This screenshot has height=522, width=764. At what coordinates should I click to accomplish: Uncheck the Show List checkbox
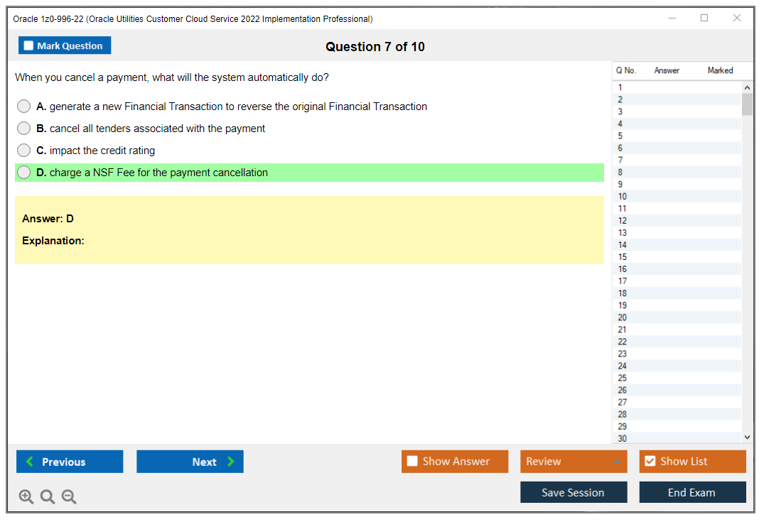click(x=650, y=461)
